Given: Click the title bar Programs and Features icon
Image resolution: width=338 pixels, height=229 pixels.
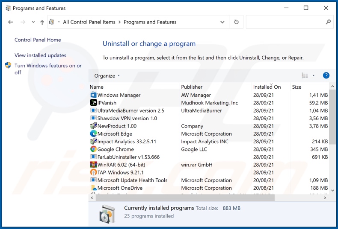Looking at the screenshot, I should (8, 8).
